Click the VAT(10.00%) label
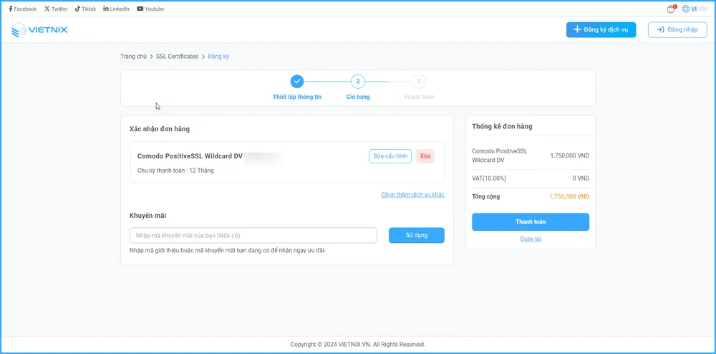This screenshot has width=716, height=354. click(x=489, y=178)
